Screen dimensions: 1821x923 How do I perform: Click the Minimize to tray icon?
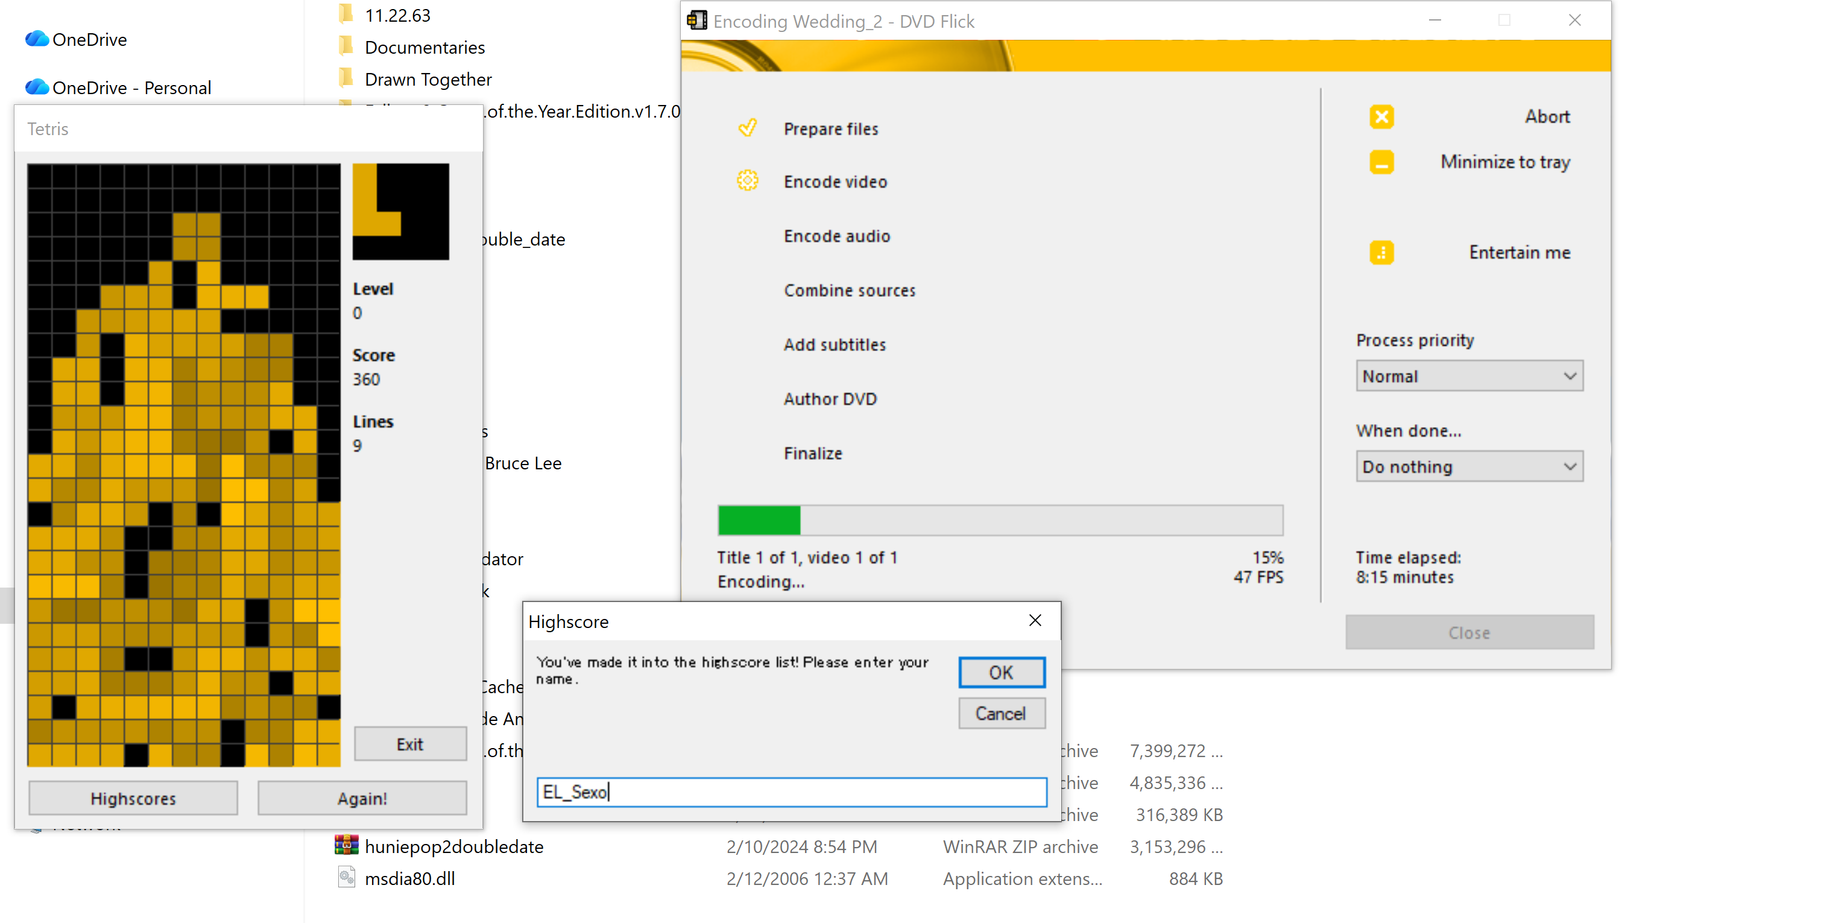click(x=1381, y=162)
